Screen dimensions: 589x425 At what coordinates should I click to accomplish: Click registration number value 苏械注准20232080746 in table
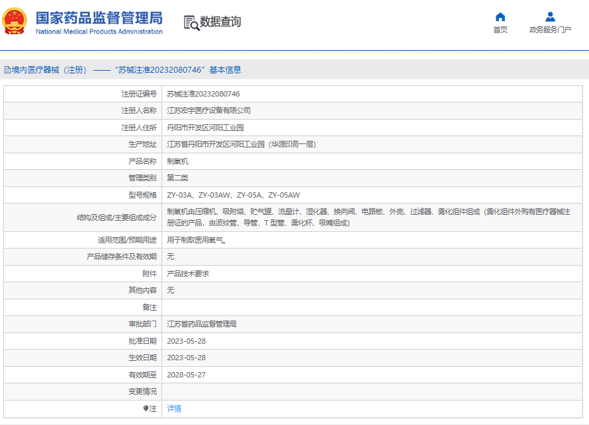point(203,94)
